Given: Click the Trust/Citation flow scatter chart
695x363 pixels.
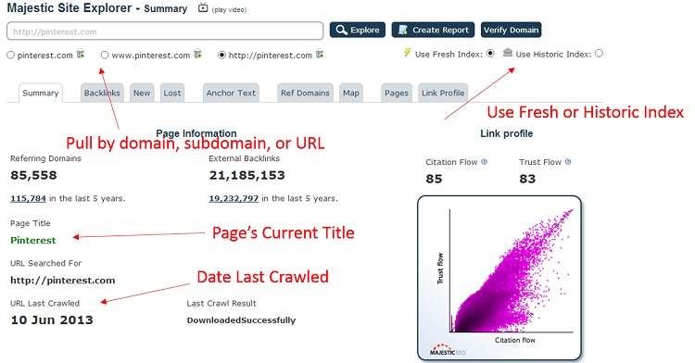Looking at the screenshot, I should 499,278.
